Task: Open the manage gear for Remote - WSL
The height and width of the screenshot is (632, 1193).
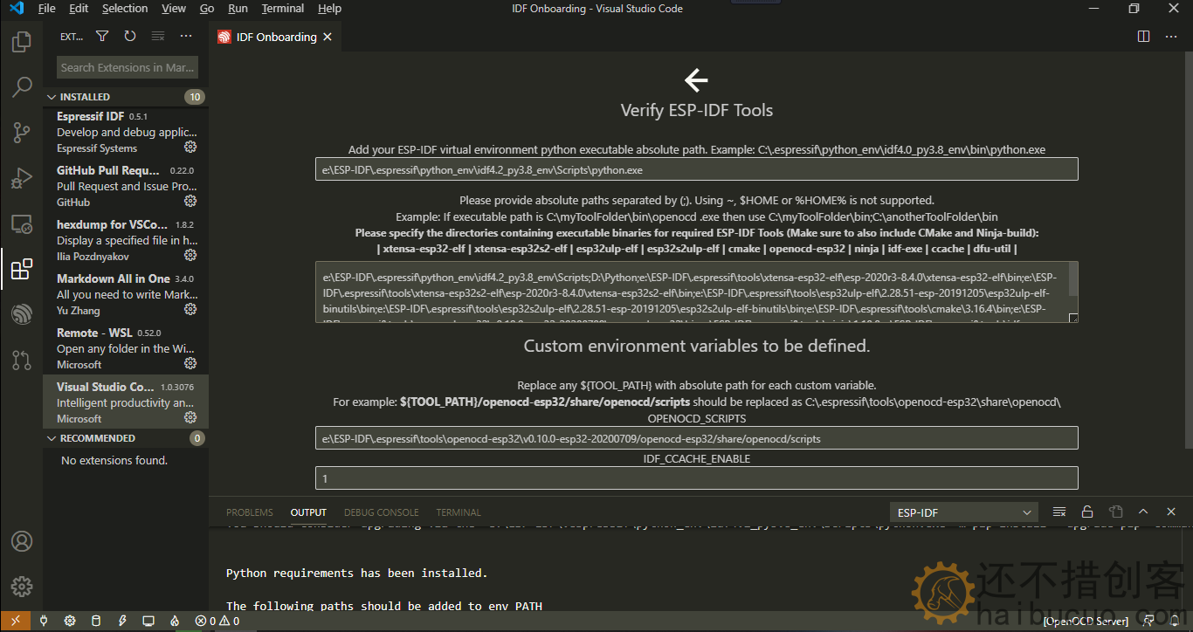Action: click(190, 364)
